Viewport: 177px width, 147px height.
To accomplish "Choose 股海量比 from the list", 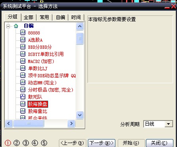I will 37,111.
